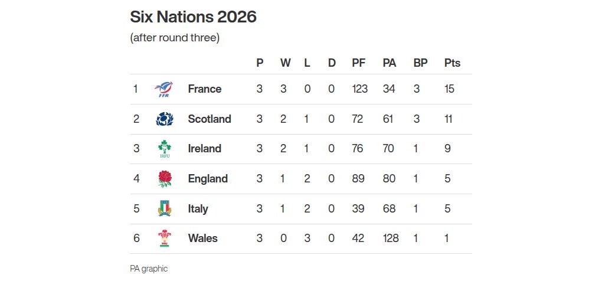Click the Scotland thistle crest icon

click(165, 119)
